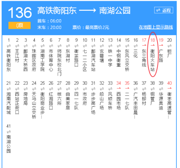This screenshot has height=168, width=180.
Task: Select stop 30 市政府
Action: (x=85, y=99)
